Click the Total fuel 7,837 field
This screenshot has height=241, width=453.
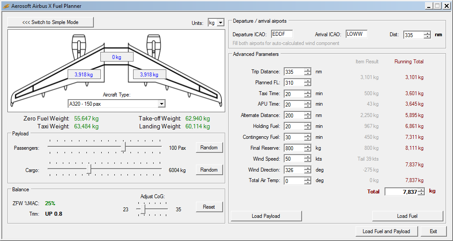402,192
